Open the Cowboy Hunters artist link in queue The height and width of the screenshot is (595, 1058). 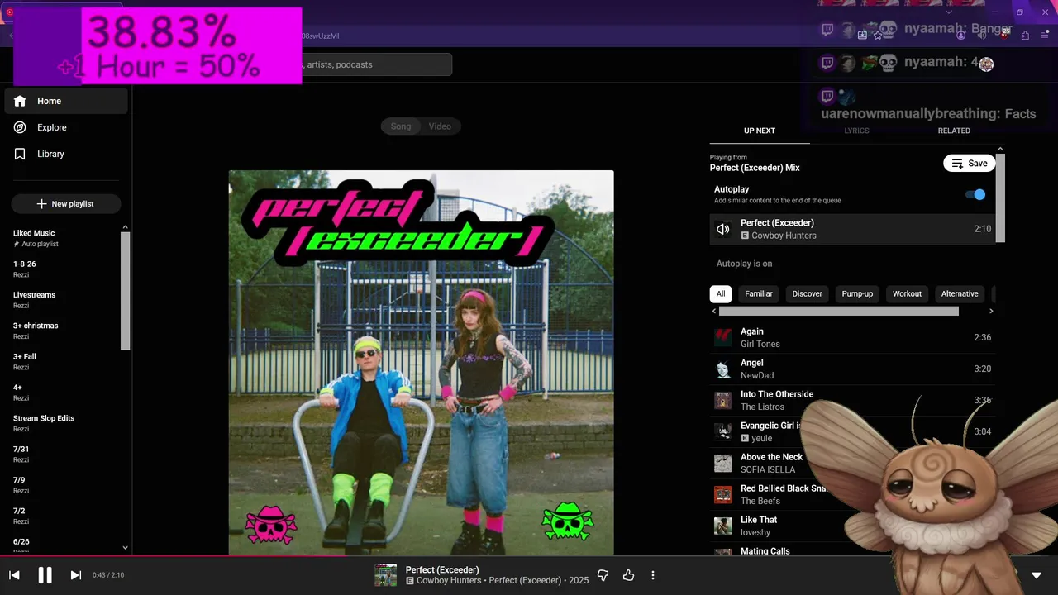tap(784, 236)
